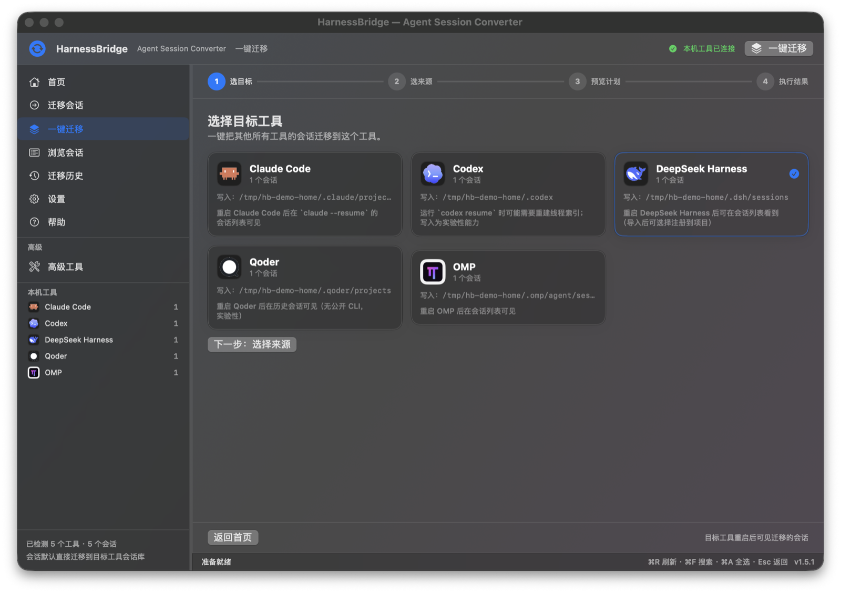
Task: Click the 准备就绪 status bar text
Action: coord(217,562)
